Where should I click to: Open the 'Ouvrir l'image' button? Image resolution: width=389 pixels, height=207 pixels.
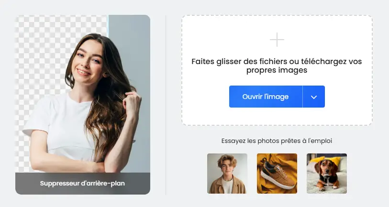coord(266,97)
